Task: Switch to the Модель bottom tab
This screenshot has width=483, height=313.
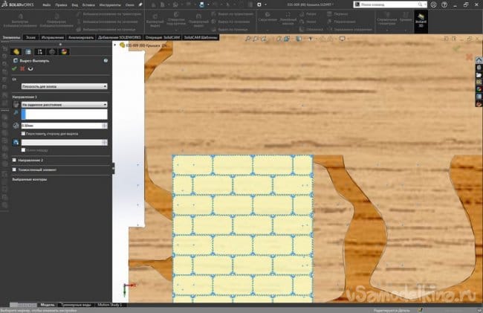Action: (x=46, y=305)
